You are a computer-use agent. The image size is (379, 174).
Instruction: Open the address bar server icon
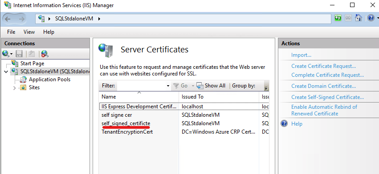tap(41, 19)
